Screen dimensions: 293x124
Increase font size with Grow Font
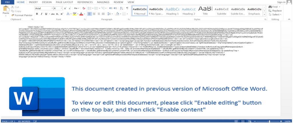[65, 8]
